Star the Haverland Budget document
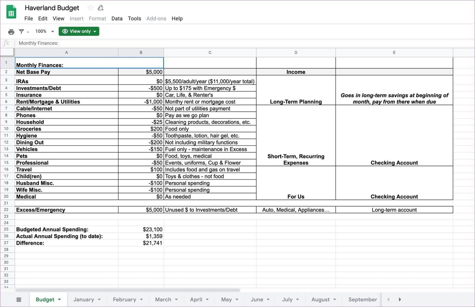Screen dimensions: 475x307 90,8
